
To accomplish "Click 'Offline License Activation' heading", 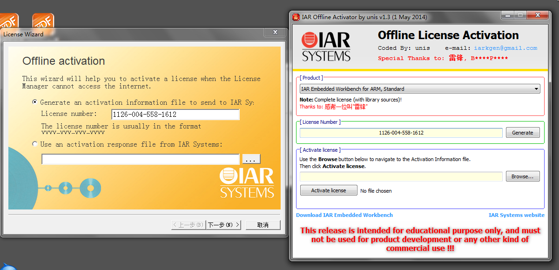I will click(448, 35).
